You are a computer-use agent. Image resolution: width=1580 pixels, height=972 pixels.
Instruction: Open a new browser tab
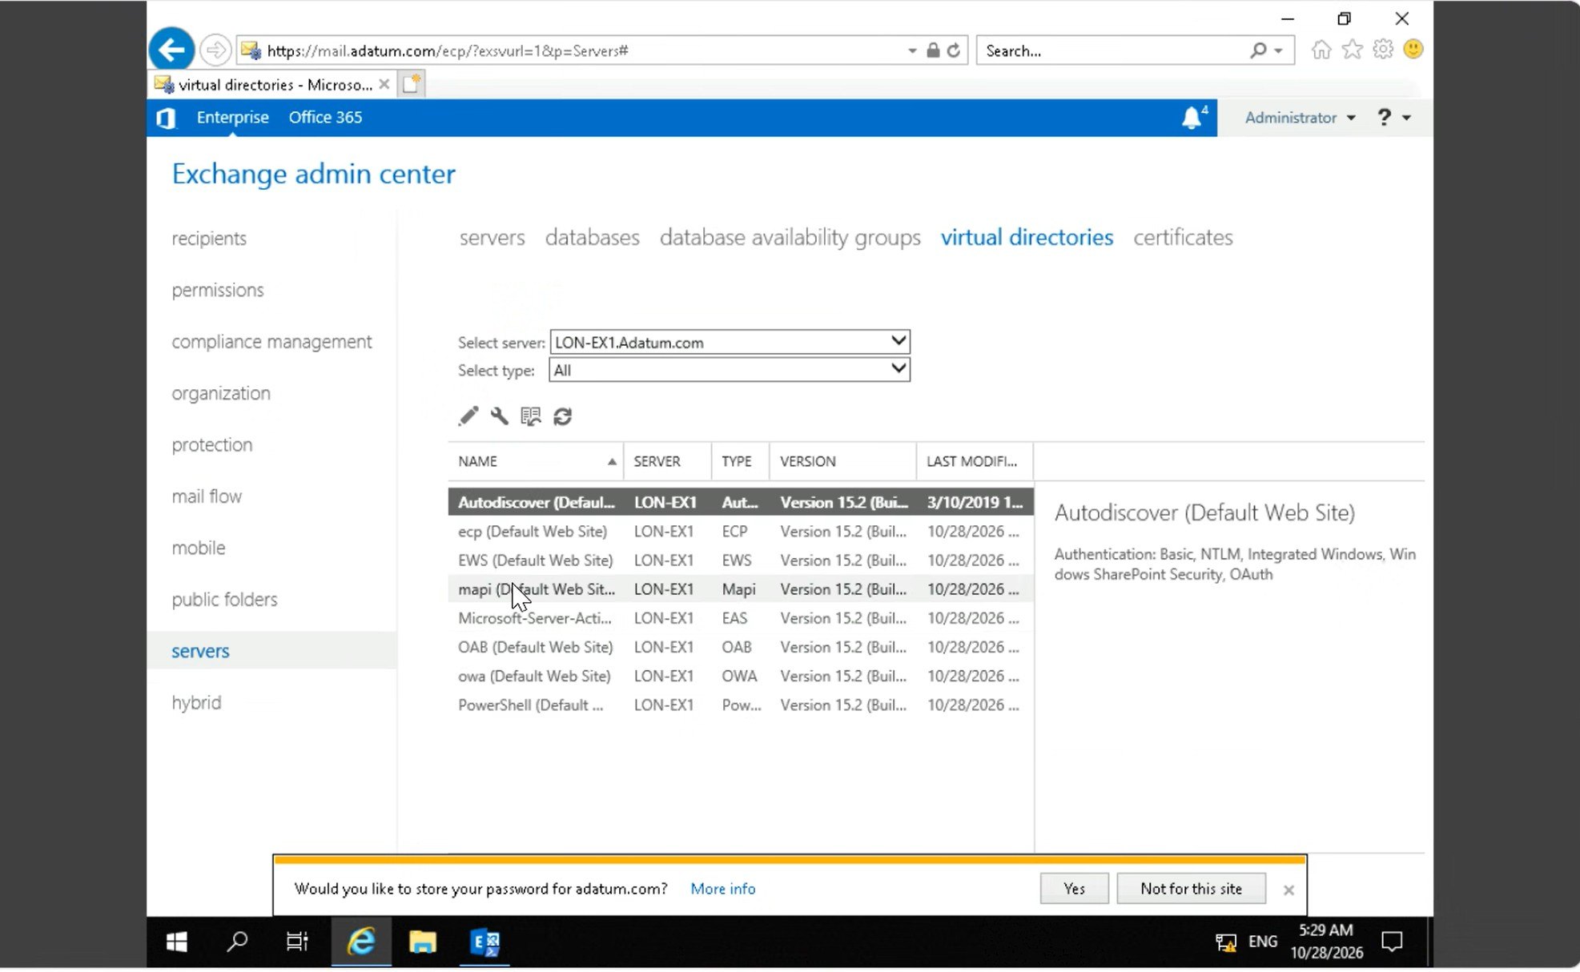click(x=411, y=84)
